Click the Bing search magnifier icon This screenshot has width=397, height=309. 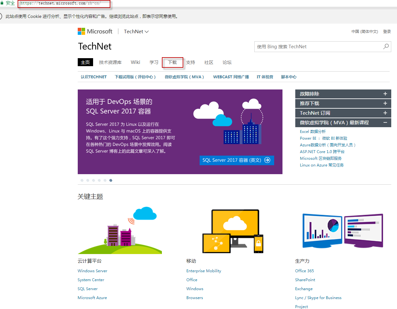(386, 47)
